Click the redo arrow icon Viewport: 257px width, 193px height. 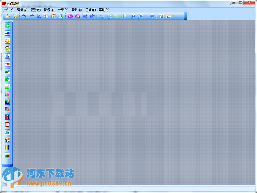click(32, 16)
